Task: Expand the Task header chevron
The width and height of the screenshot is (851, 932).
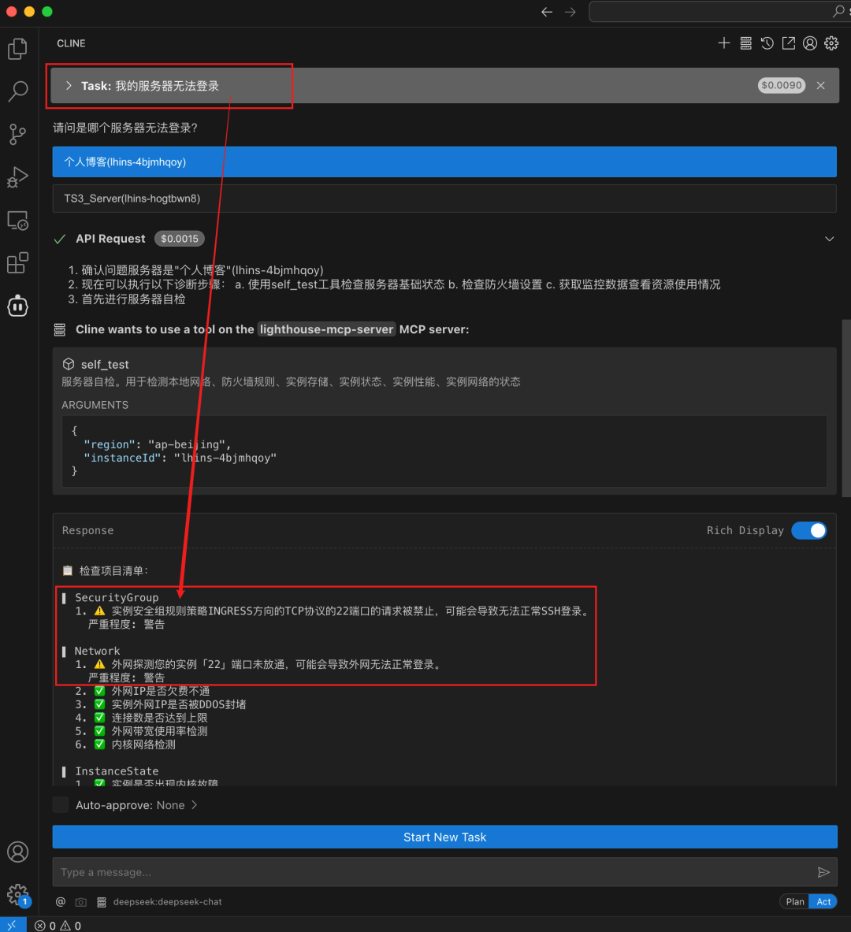Action: coord(69,86)
